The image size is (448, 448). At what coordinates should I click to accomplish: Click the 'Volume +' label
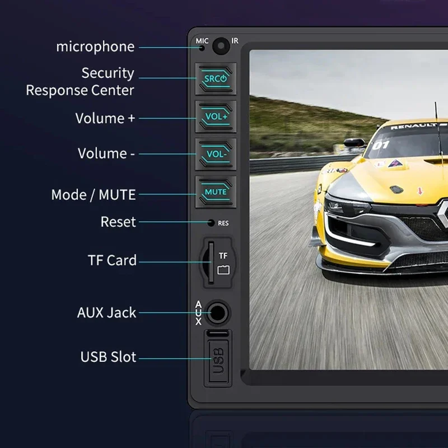(105, 118)
